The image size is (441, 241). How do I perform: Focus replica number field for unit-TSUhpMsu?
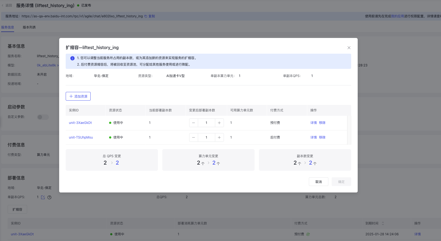click(x=206, y=137)
